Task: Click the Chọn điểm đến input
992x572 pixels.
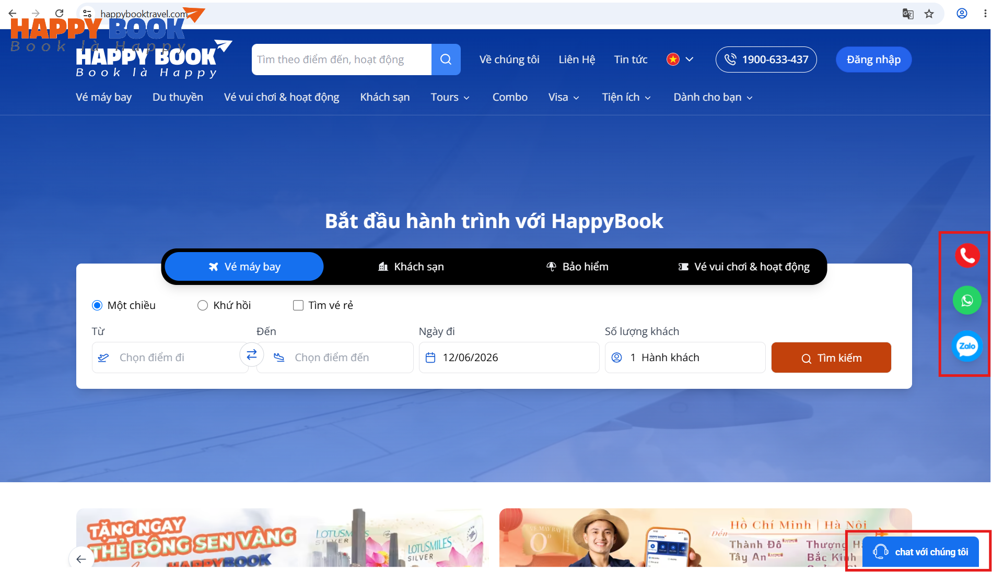Action: tap(335, 357)
